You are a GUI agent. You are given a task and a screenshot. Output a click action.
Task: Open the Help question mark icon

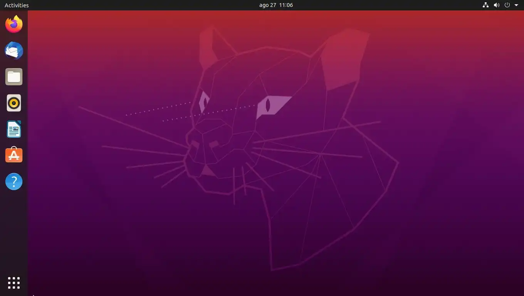(x=14, y=182)
